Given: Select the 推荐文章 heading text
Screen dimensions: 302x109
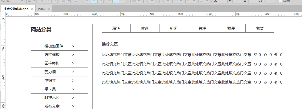Looking at the screenshot, I should point(110,44).
